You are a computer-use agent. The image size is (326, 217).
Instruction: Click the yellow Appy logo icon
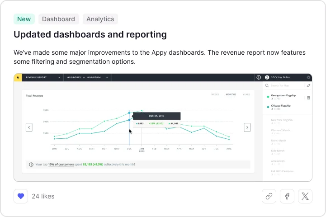18,77
